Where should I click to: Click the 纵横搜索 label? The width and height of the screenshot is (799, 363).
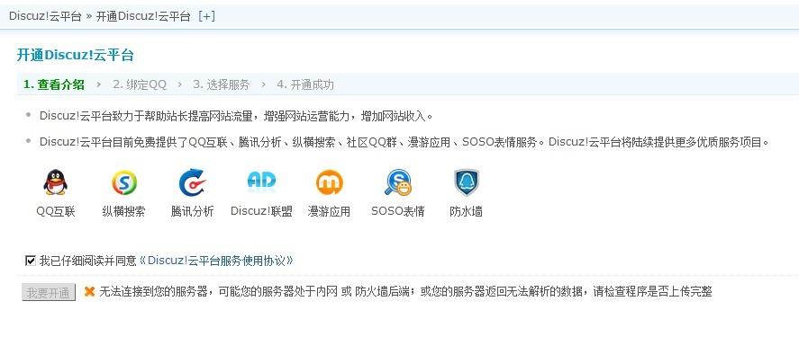[x=123, y=211]
